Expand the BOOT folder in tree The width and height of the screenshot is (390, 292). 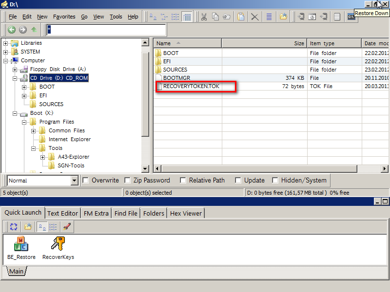coord(24,87)
